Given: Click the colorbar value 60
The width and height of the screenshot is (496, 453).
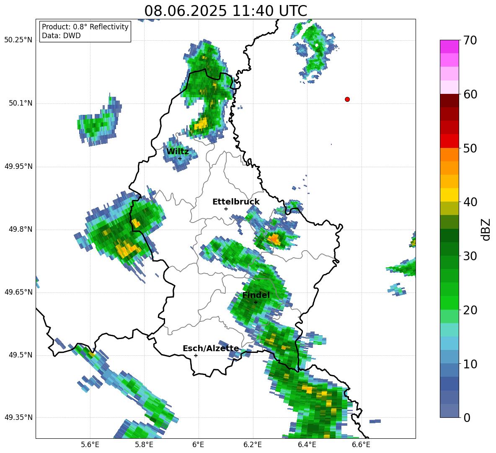Looking at the screenshot, I should (x=470, y=94).
